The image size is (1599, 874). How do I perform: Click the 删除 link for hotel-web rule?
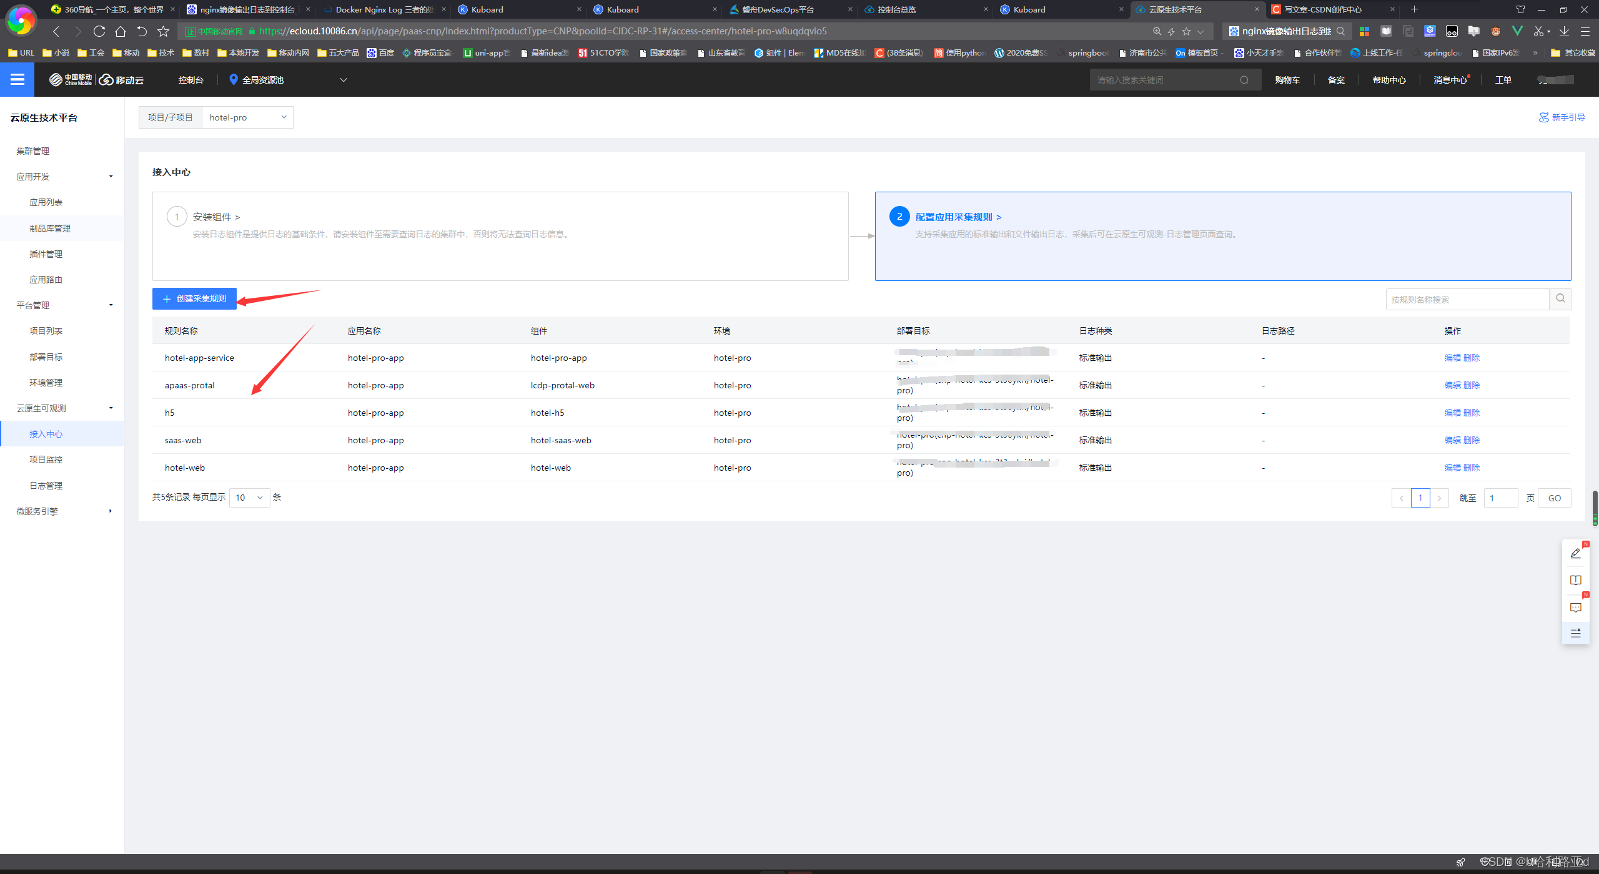[x=1472, y=468]
